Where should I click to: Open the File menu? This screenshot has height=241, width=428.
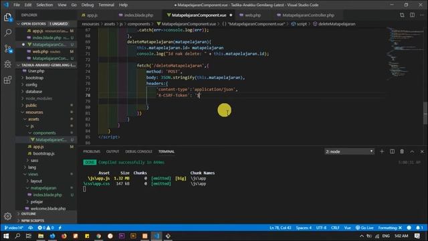[17, 5]
